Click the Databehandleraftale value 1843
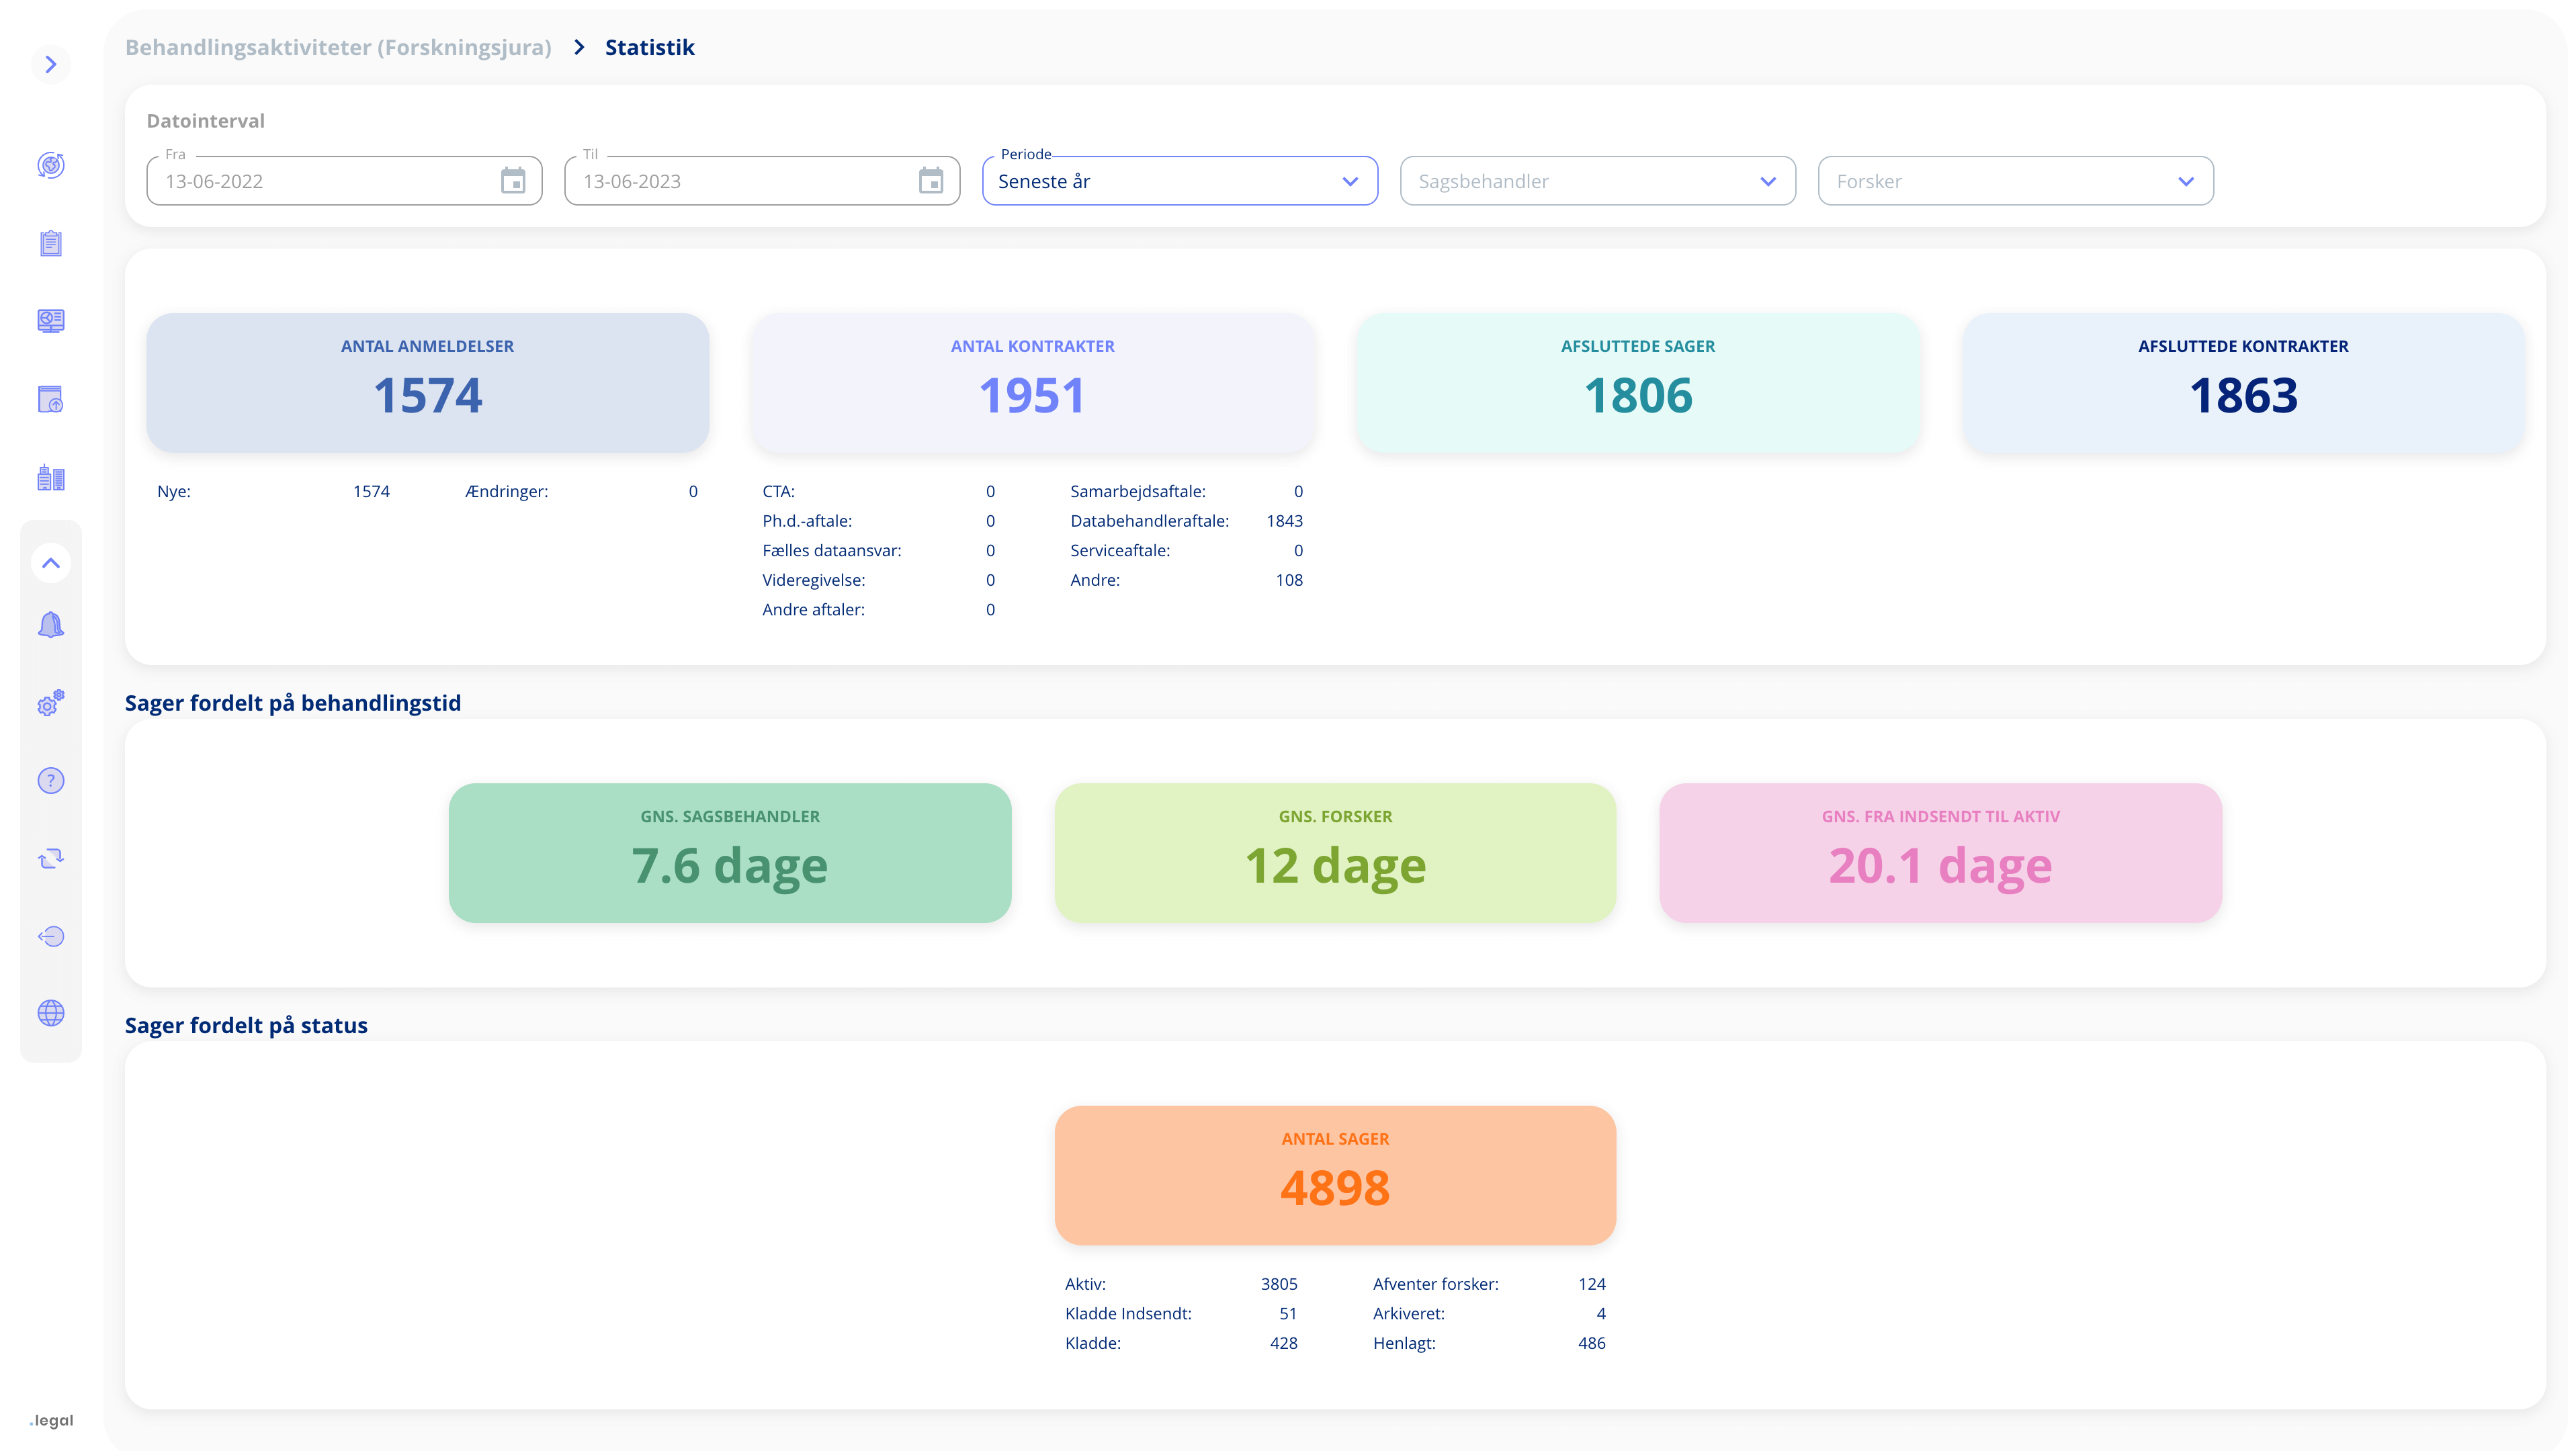Viewport: 2576px width, 1451px height. [1285, 521]
